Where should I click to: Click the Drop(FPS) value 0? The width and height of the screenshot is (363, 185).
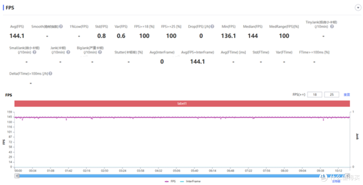(x=201, y=36)
